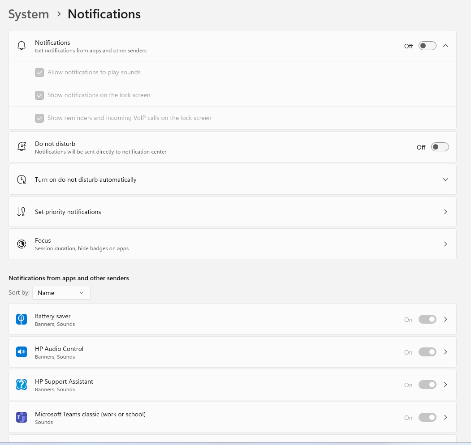Click the Do not disturb bell icon
This screenshot has height=445, width=471.
[x=22, y=147]
